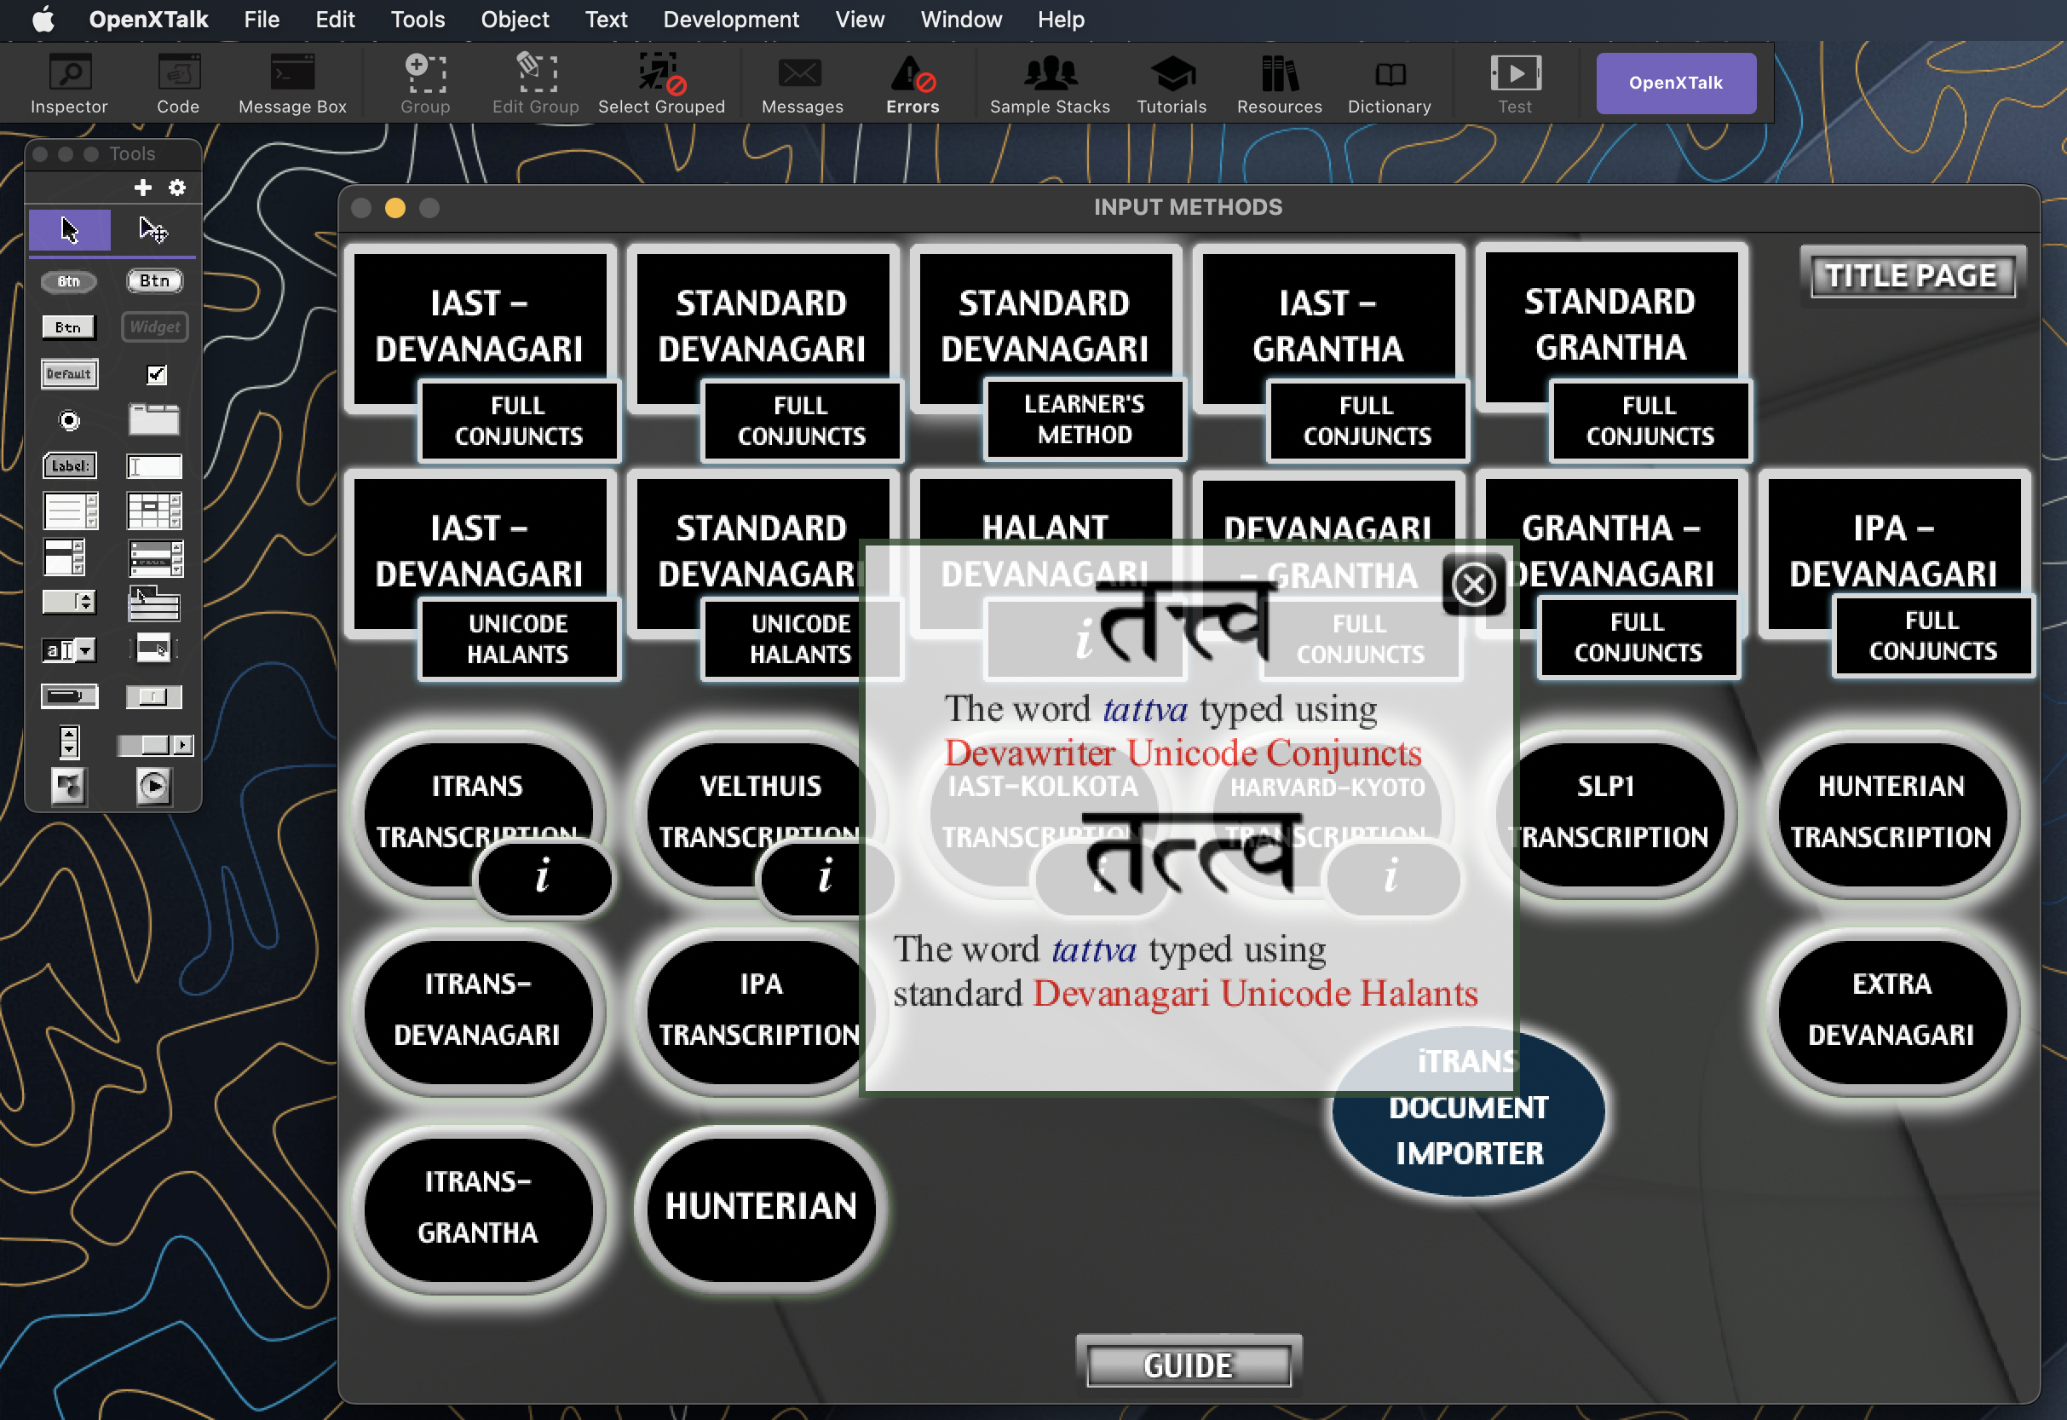This screenshot has width=2067, height=1420.
Task: Click the SLP1 Transcription button
Action: [1610, 812]
